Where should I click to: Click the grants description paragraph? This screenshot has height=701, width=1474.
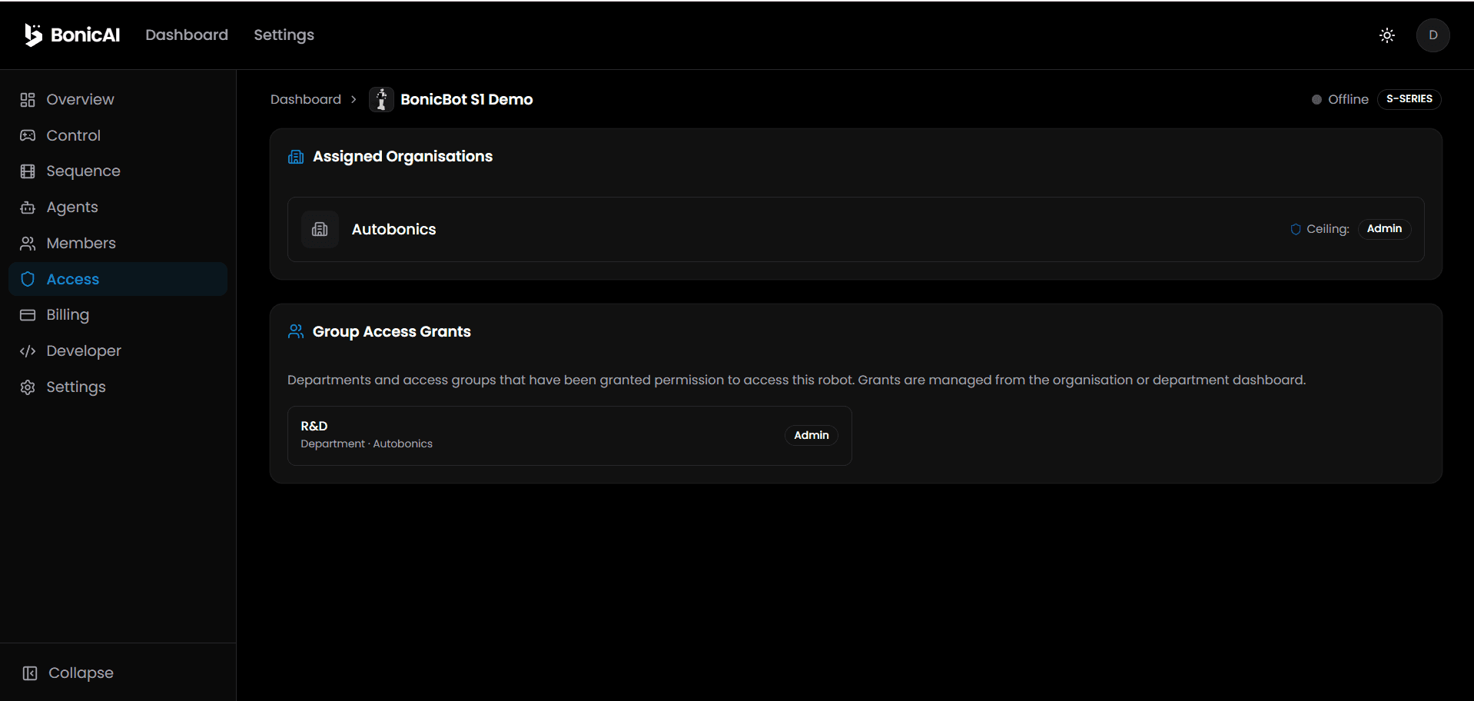(x=796, y=380)
